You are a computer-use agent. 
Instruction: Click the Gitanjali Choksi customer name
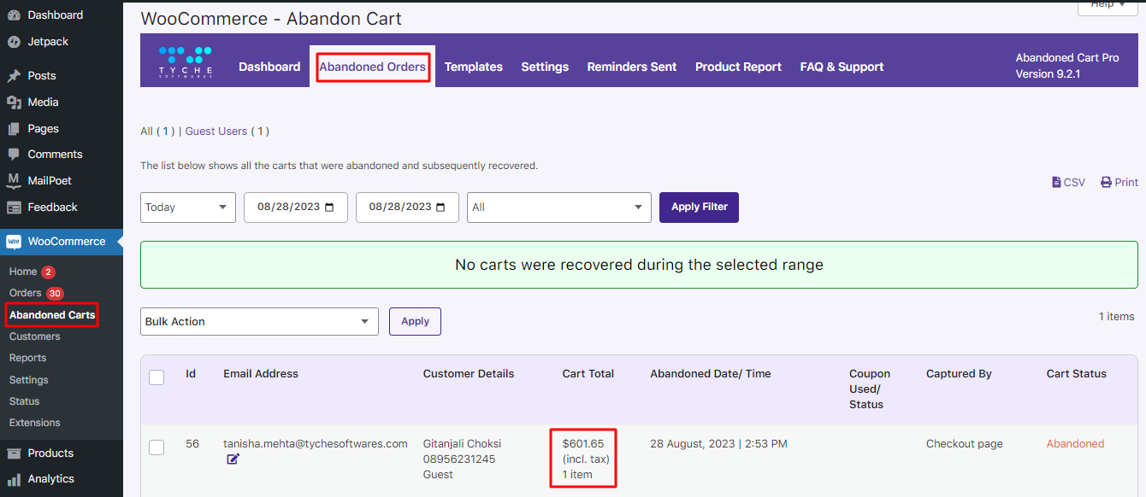(x=462, y=444)
